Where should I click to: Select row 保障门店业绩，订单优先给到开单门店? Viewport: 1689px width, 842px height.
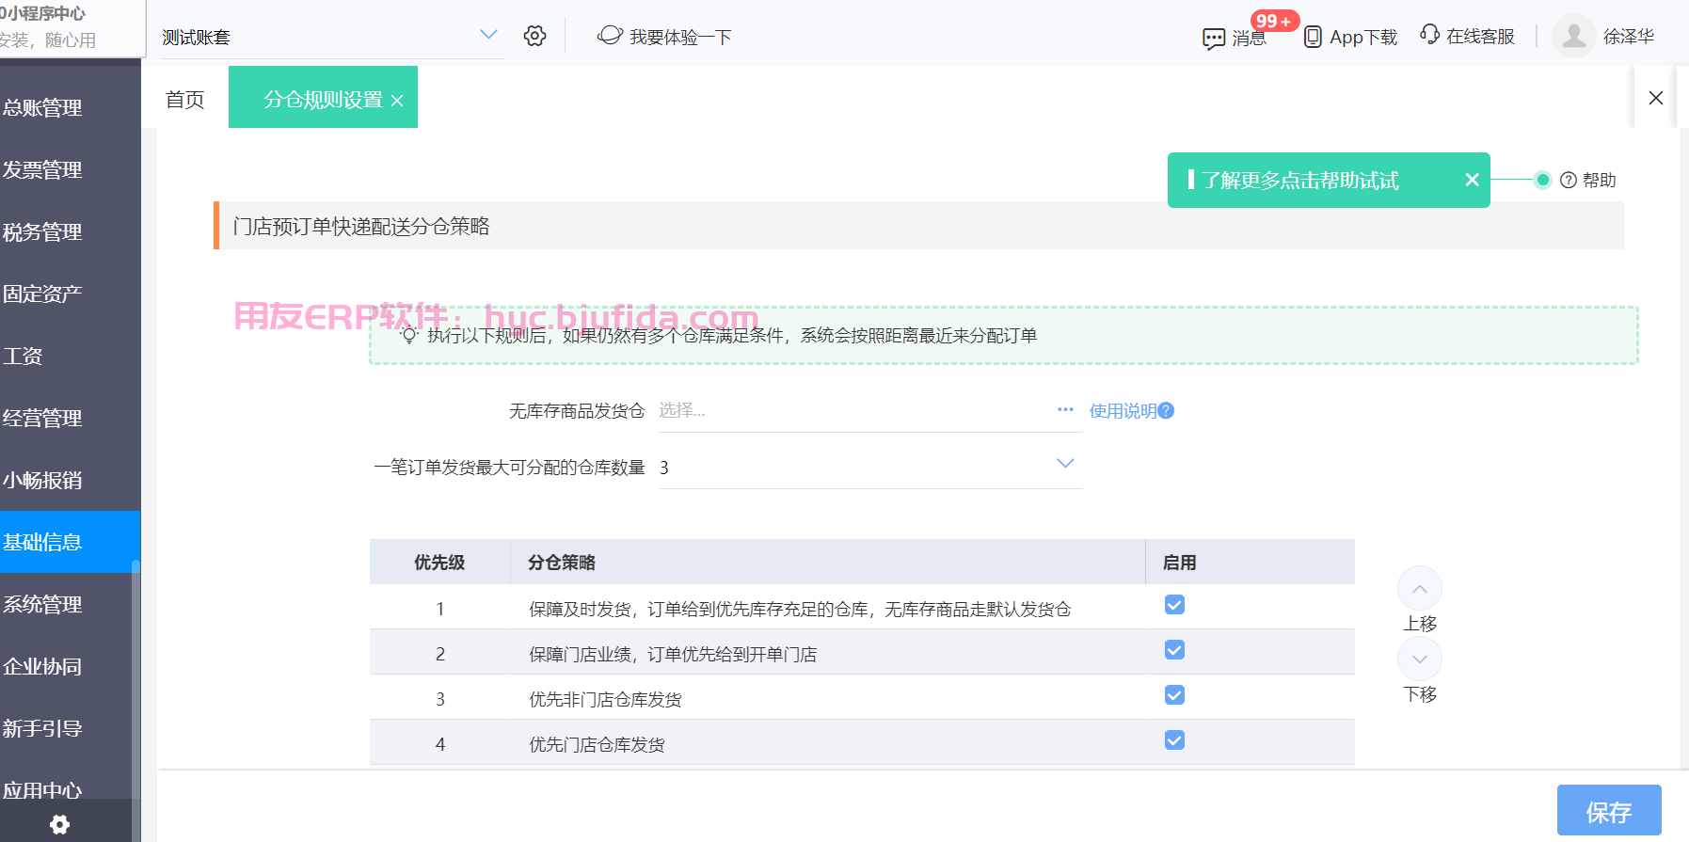(x=673, y=655)
